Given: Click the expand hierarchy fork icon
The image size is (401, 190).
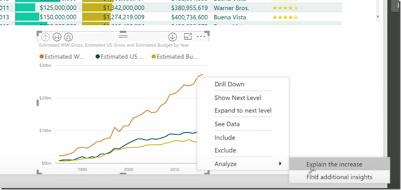Looking at the screenshot, I should (68, 37).
